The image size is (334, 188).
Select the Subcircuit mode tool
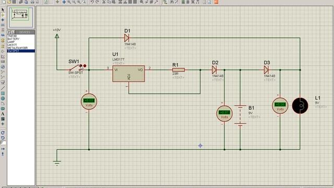[3, 41]
